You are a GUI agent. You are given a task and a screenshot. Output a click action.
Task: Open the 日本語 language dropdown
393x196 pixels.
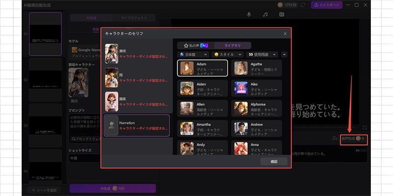click(193, 54)
